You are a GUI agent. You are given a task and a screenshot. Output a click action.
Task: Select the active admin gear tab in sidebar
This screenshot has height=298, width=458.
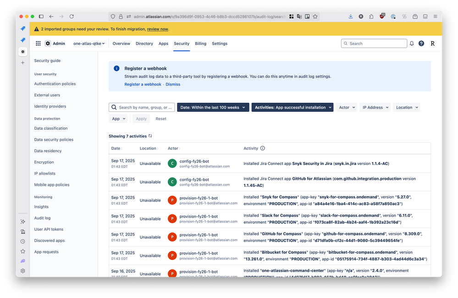[23, 52]
